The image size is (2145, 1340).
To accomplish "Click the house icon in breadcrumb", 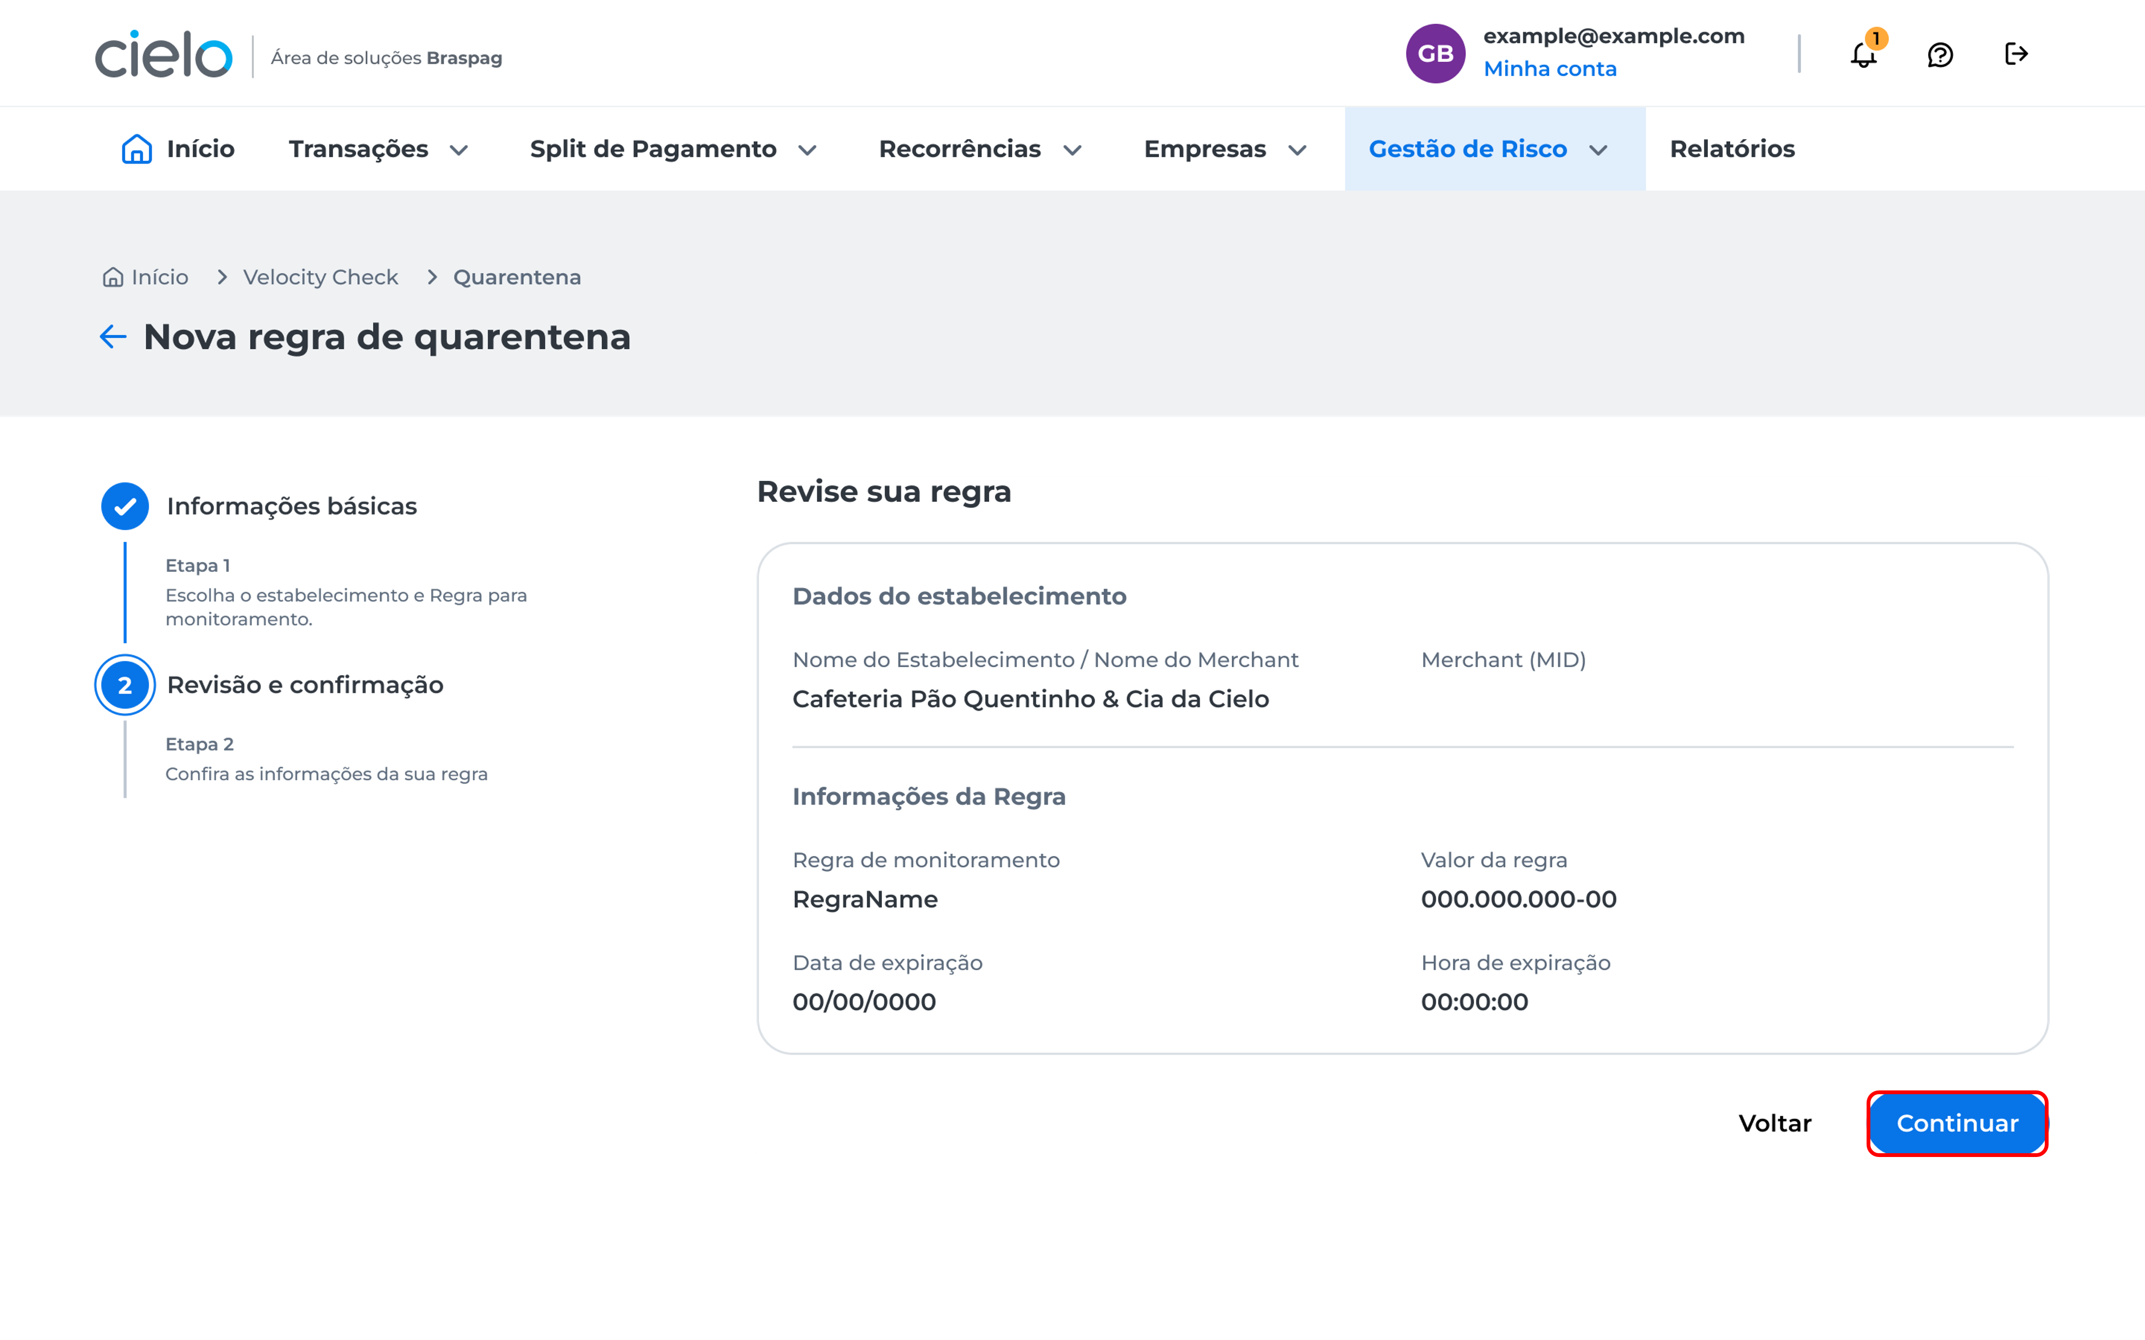I will pyautogui.click(x=113, y=277).
